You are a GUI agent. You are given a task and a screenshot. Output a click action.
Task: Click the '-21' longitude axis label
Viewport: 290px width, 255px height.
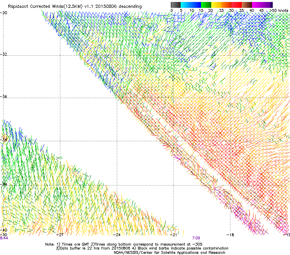coord(173,235)
